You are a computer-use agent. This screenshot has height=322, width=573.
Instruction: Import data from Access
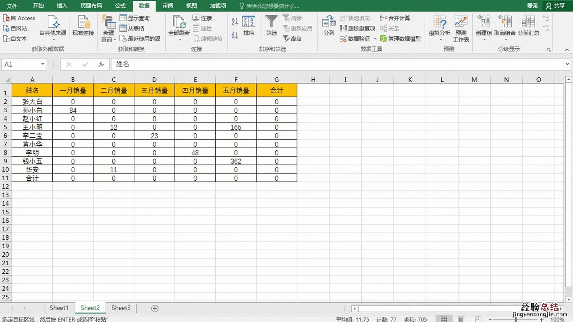[19, 18]
